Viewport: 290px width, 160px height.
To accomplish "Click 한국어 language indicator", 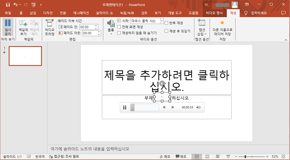I will click(x=40, y=156).
